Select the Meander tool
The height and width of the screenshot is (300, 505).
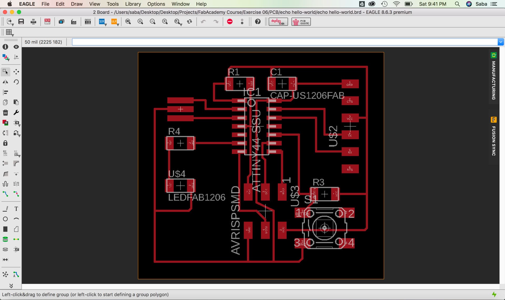pos(5,184)
